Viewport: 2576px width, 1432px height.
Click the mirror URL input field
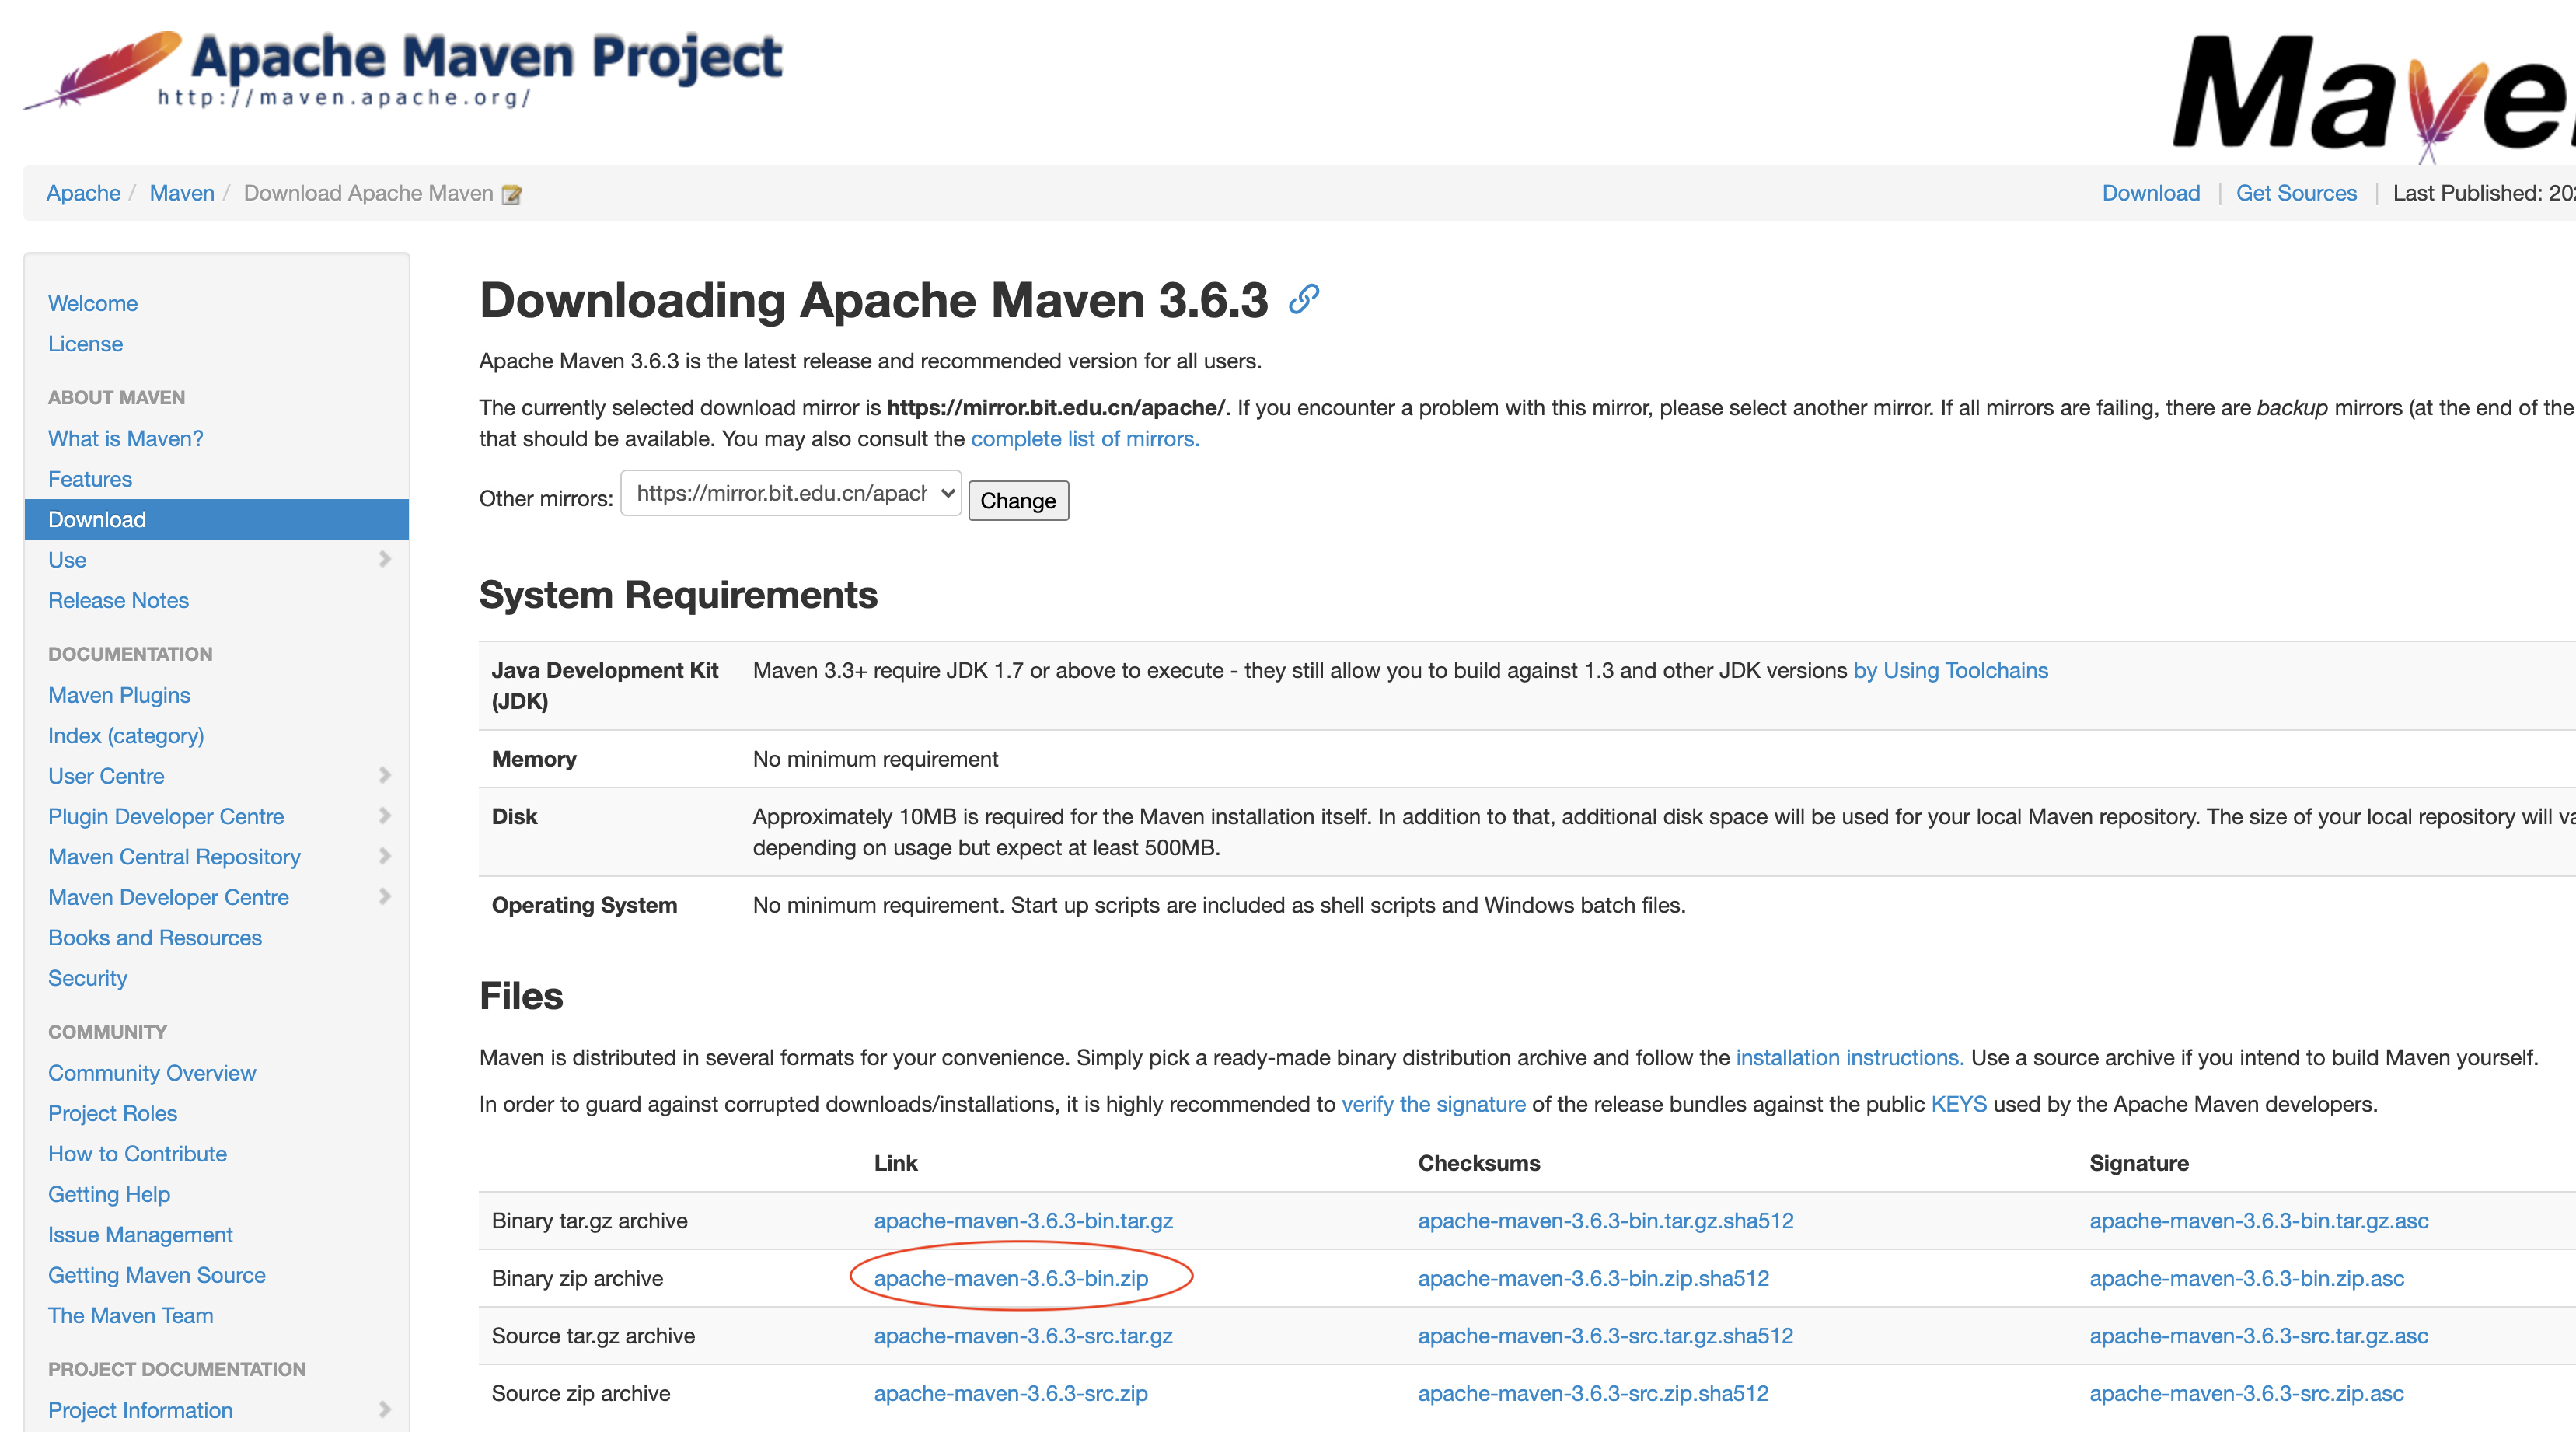pos(791,499)
